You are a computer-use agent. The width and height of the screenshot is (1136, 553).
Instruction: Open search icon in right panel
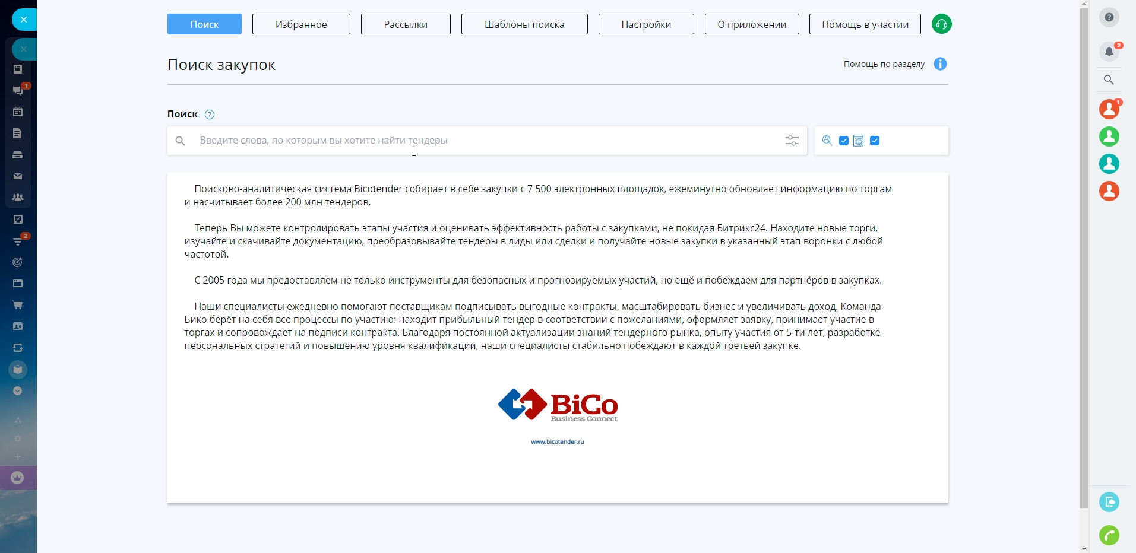[x=1109, y=80]
